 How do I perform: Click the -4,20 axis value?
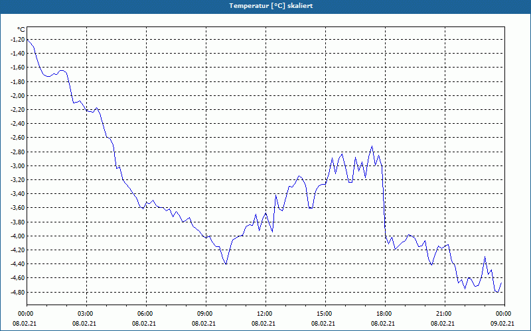(x=18, y=250)
